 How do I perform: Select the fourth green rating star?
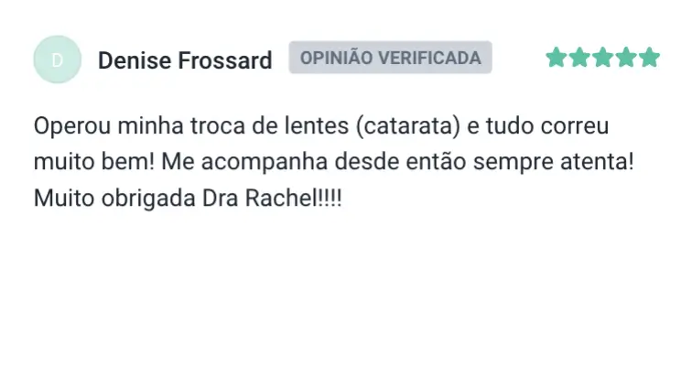pos(626,58)
